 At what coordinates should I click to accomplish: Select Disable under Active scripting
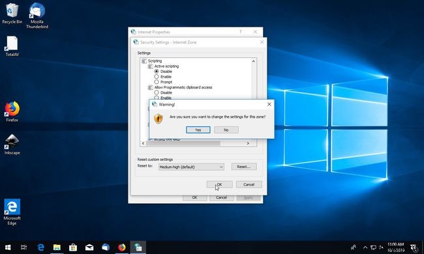pos(157,71)
